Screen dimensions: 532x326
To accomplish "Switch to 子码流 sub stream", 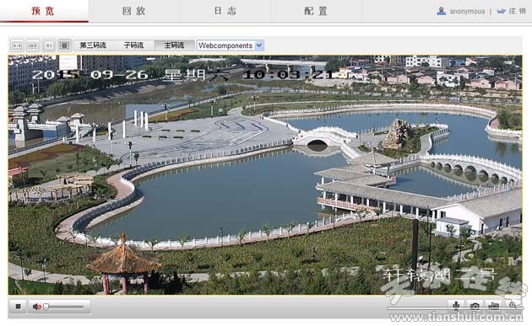I will 133,45.
